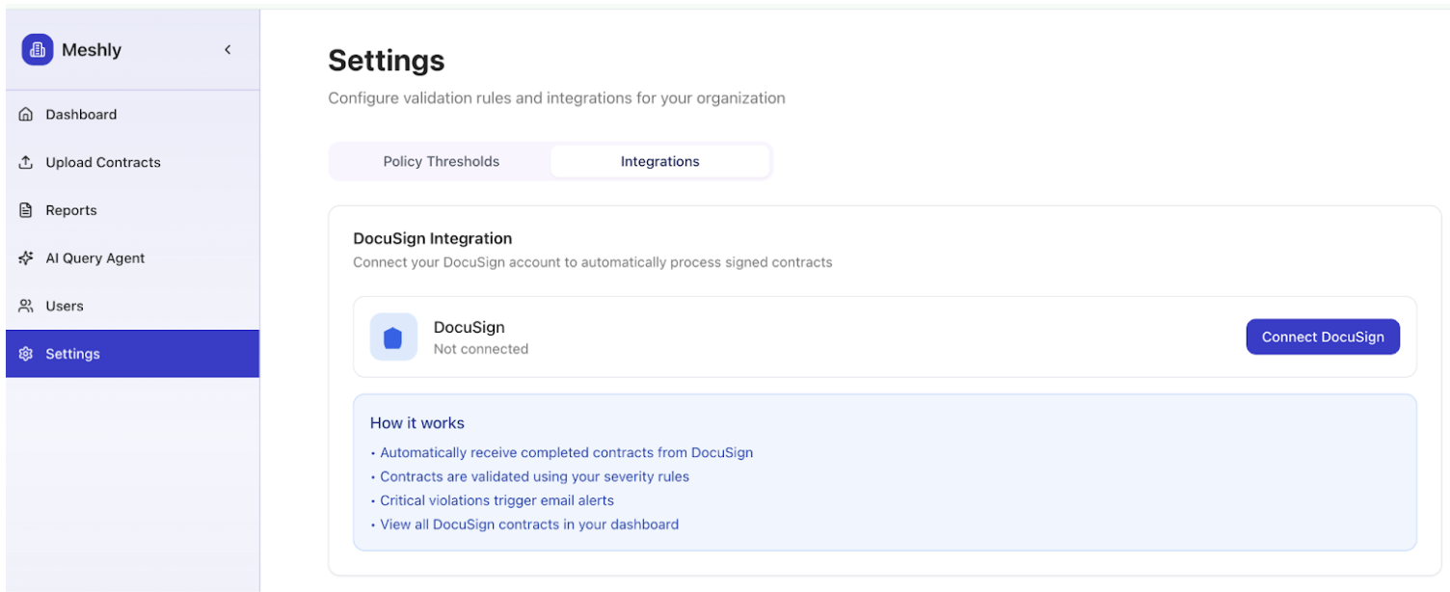This screenshot has height=592, width=1450.
Task: Open the Dashboard menu label
Action: click(81, 115)
